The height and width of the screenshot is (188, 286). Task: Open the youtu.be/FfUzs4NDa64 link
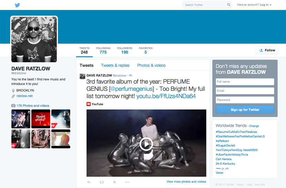coord(166,96)
